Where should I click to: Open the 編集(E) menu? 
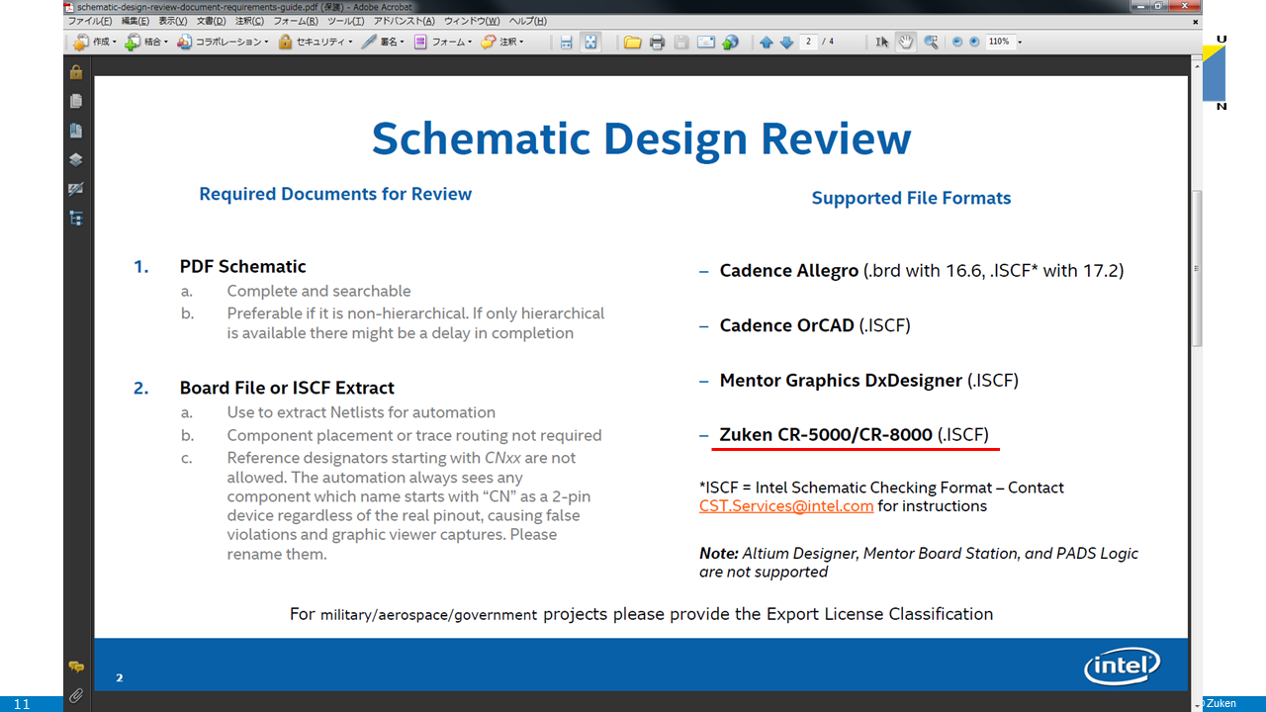click(136, 21)
